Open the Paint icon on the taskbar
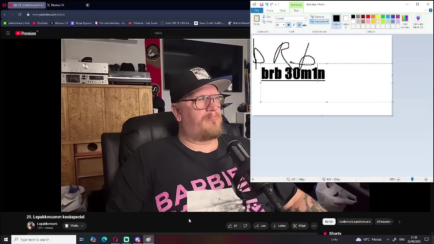The height and width of the screenshot is (244, 434). [x=148, y=240]
